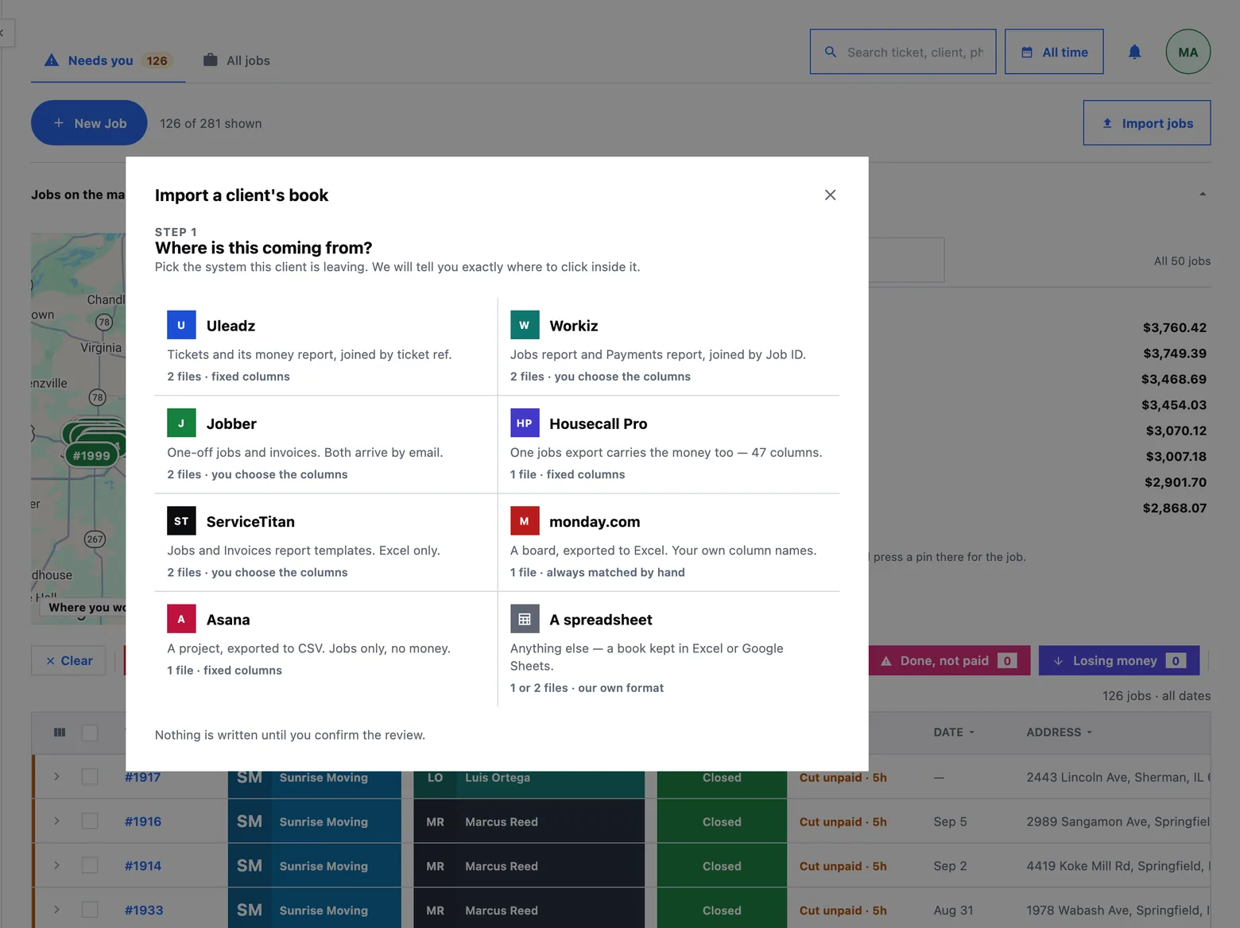
Task: Collapse the Jobs on the map section
Action: tap(1202, 194)
